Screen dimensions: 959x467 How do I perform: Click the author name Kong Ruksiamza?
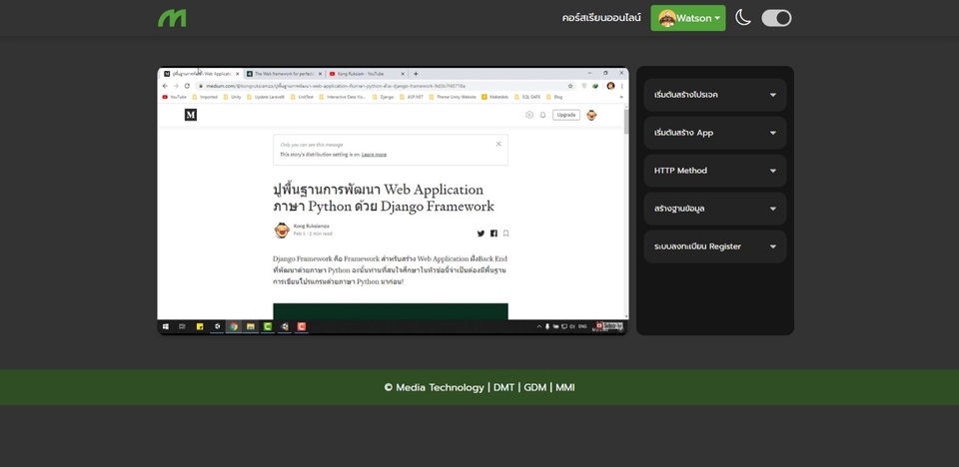312,227
